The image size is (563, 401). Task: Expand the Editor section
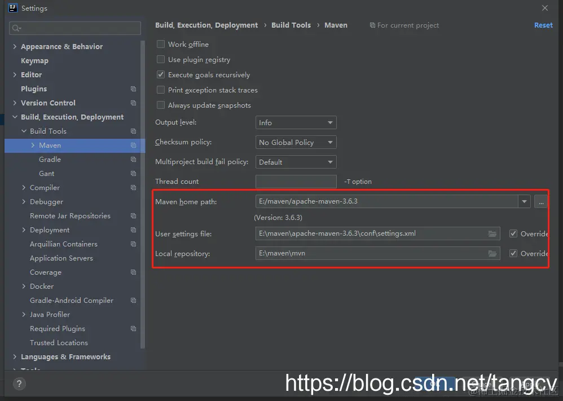15,74
